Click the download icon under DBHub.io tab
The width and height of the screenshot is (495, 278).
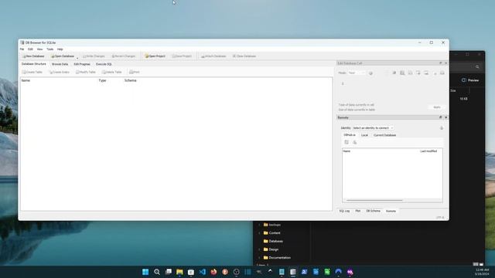[355, 142]
